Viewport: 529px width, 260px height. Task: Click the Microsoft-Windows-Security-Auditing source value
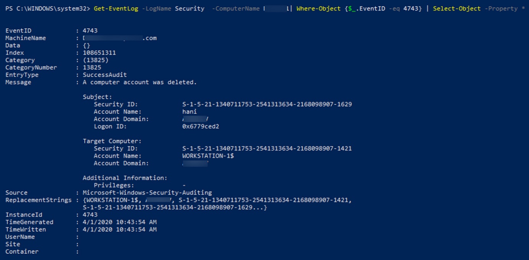(x=147, y=193)
